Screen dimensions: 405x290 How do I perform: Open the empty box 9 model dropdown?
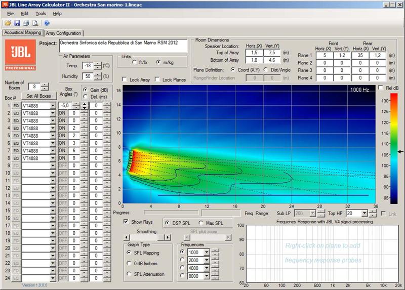pyautogui.click(x=53, y=165)
